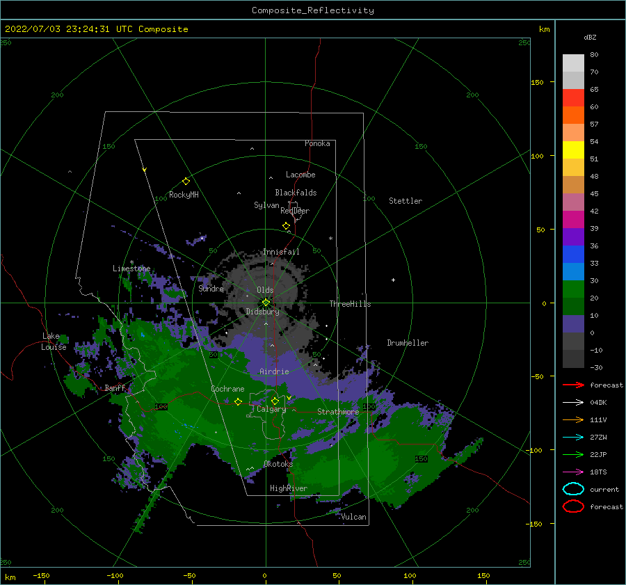Click the bottom axis label -150
This screenshot has height=585, width=626.
pyautogui.click(x=41, y=575)
